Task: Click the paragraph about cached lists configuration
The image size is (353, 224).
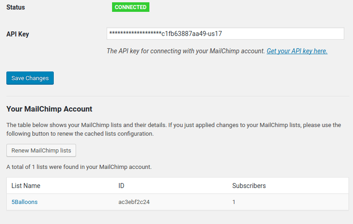Action: point(174,129)
